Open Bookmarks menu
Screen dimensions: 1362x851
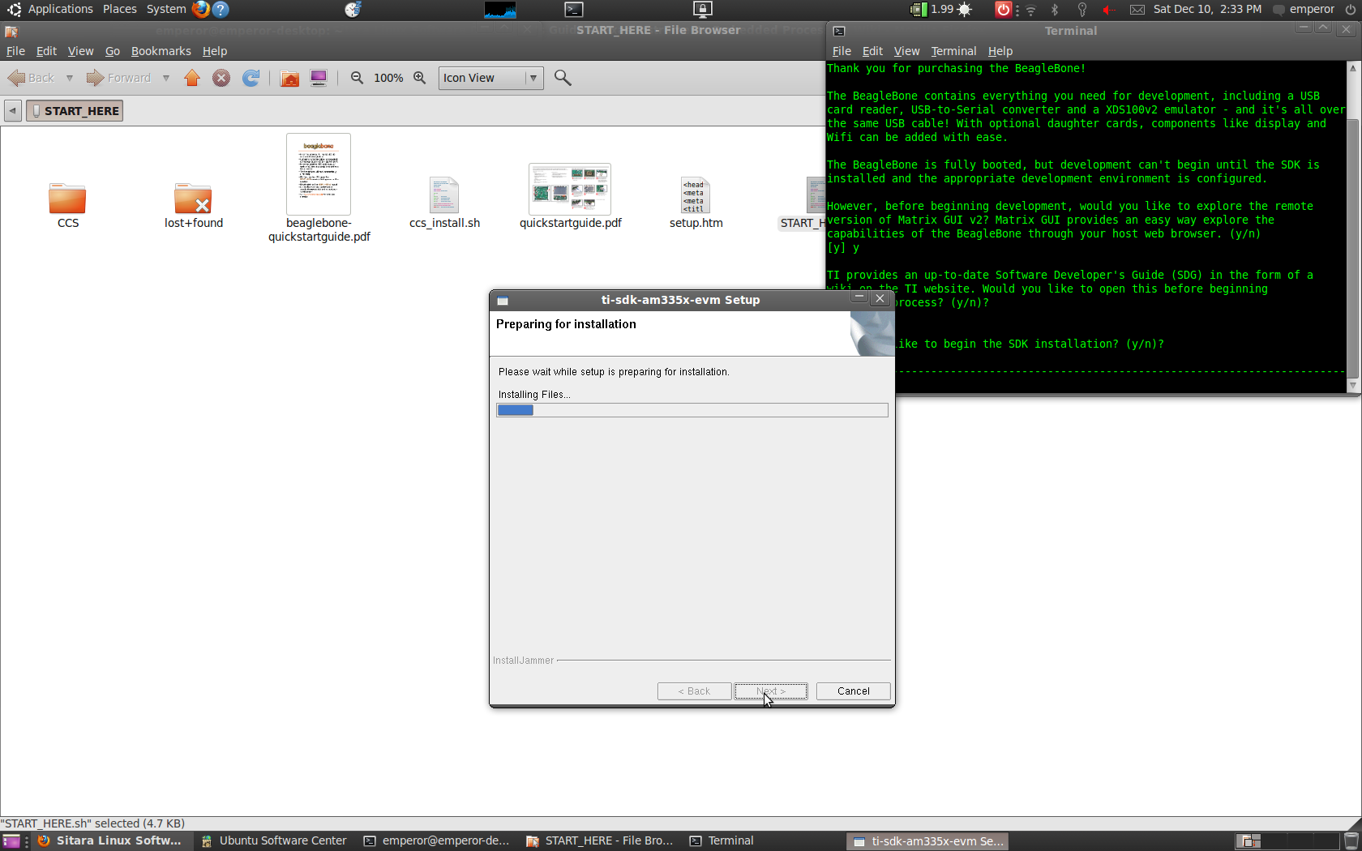pos(161,51)
